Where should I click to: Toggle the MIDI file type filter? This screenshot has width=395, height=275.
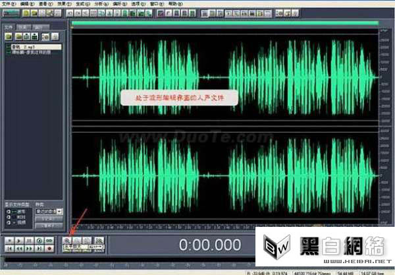coord(9,217)
